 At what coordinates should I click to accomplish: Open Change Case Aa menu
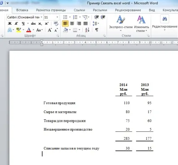39,30
